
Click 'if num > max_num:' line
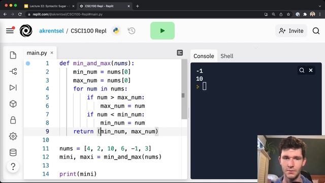(x=116, y=97)
